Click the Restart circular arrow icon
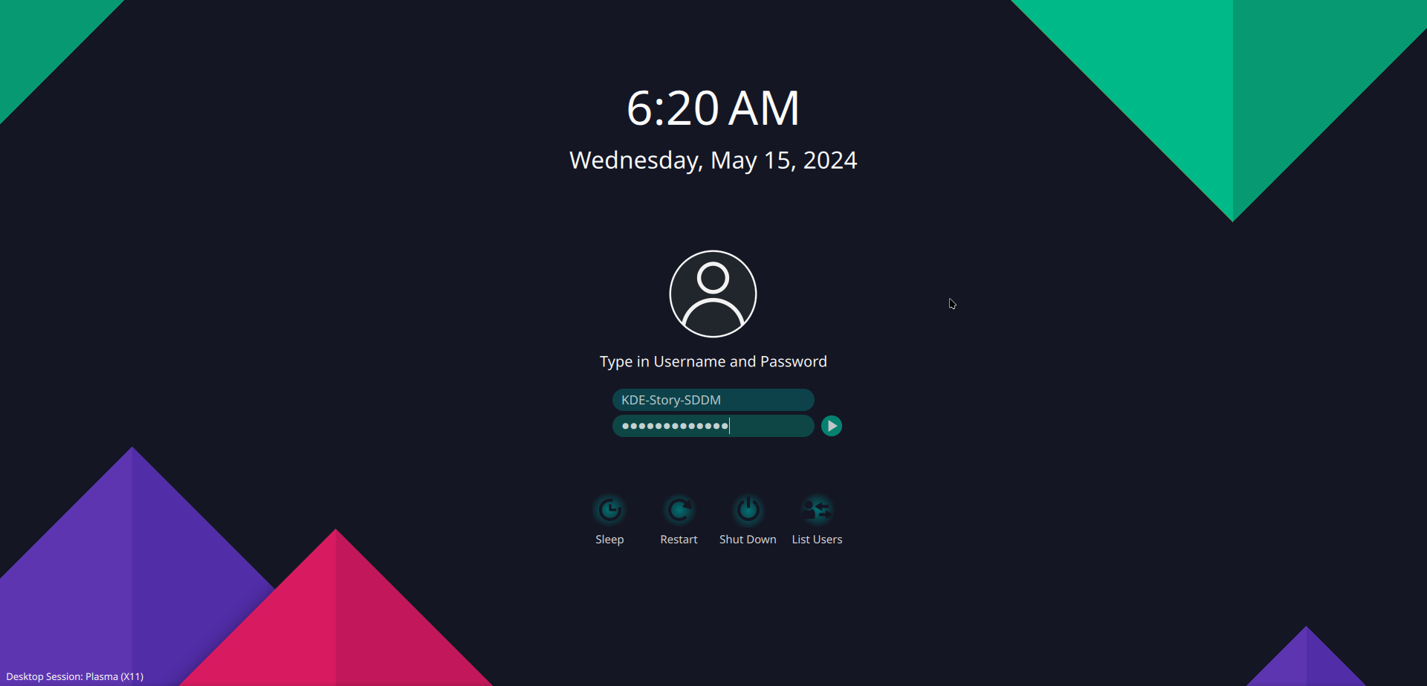 [679, 510]
